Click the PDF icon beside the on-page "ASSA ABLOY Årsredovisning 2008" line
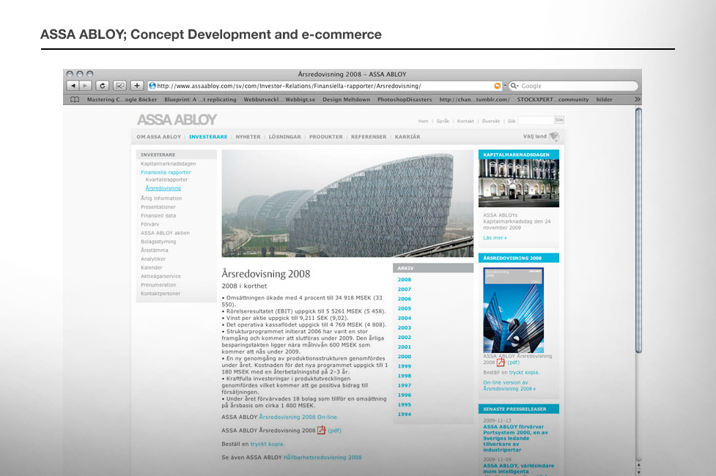This screenshot has width=716, height=476. pyautogui.click(x=322, y=430)
